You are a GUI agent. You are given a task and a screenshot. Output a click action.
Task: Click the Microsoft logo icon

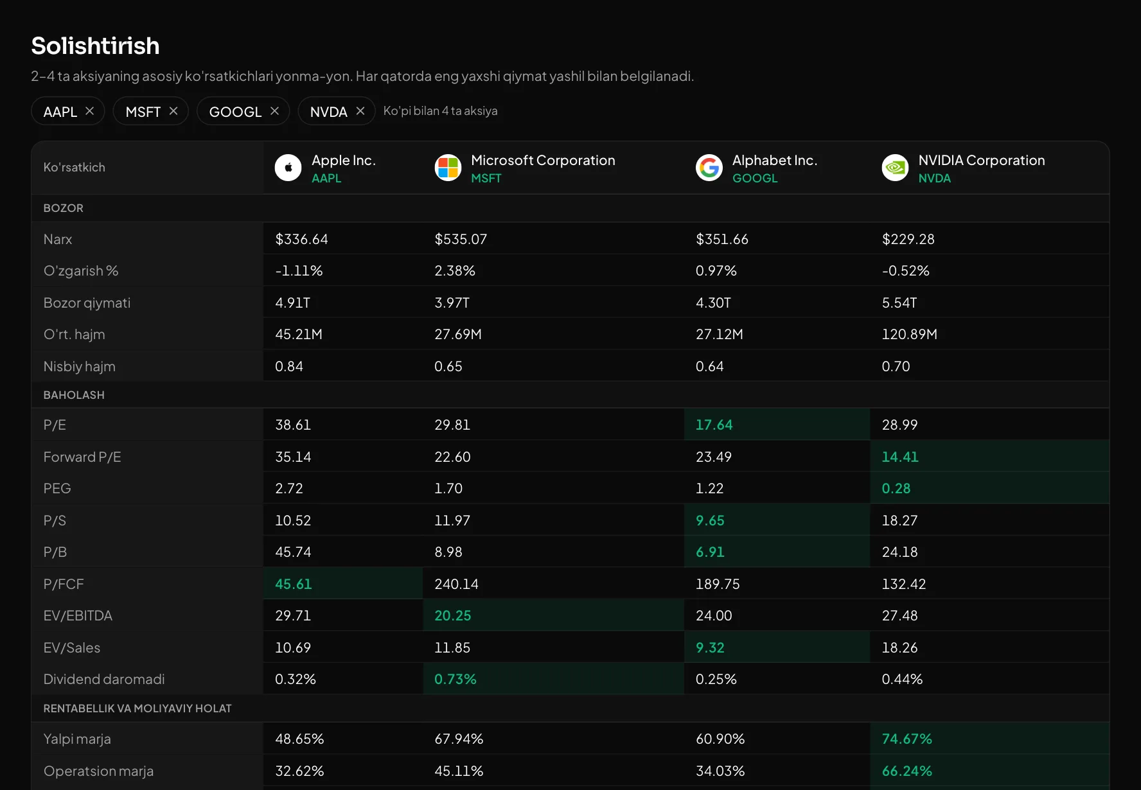[448, 168]
